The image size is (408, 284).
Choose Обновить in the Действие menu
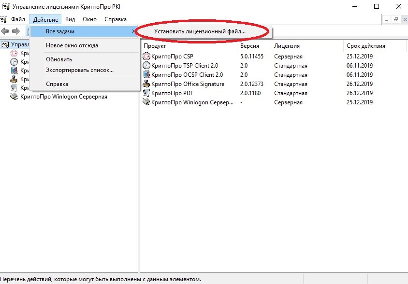85,59
